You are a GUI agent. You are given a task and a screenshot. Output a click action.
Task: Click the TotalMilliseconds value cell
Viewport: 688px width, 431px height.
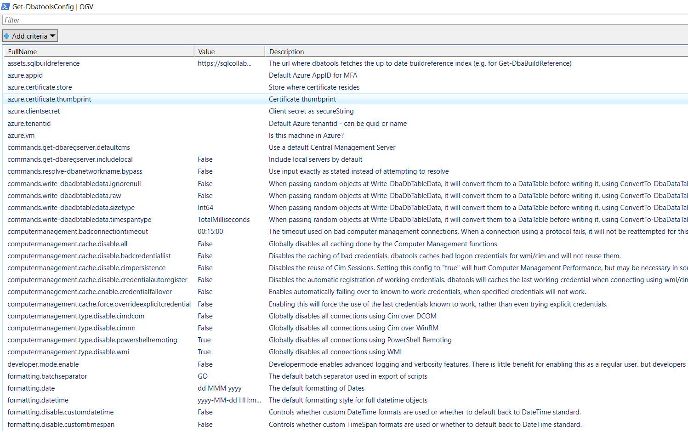(224, 219)
